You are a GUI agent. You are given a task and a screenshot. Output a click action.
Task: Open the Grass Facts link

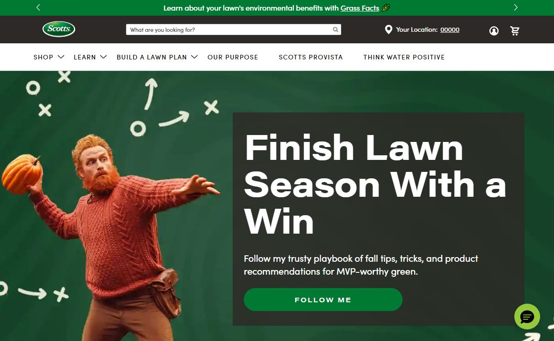click(360, 8)
